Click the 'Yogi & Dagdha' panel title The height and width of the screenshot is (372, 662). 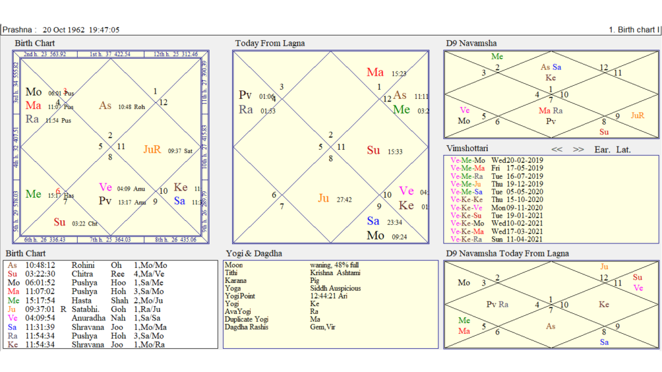(253, 253)
